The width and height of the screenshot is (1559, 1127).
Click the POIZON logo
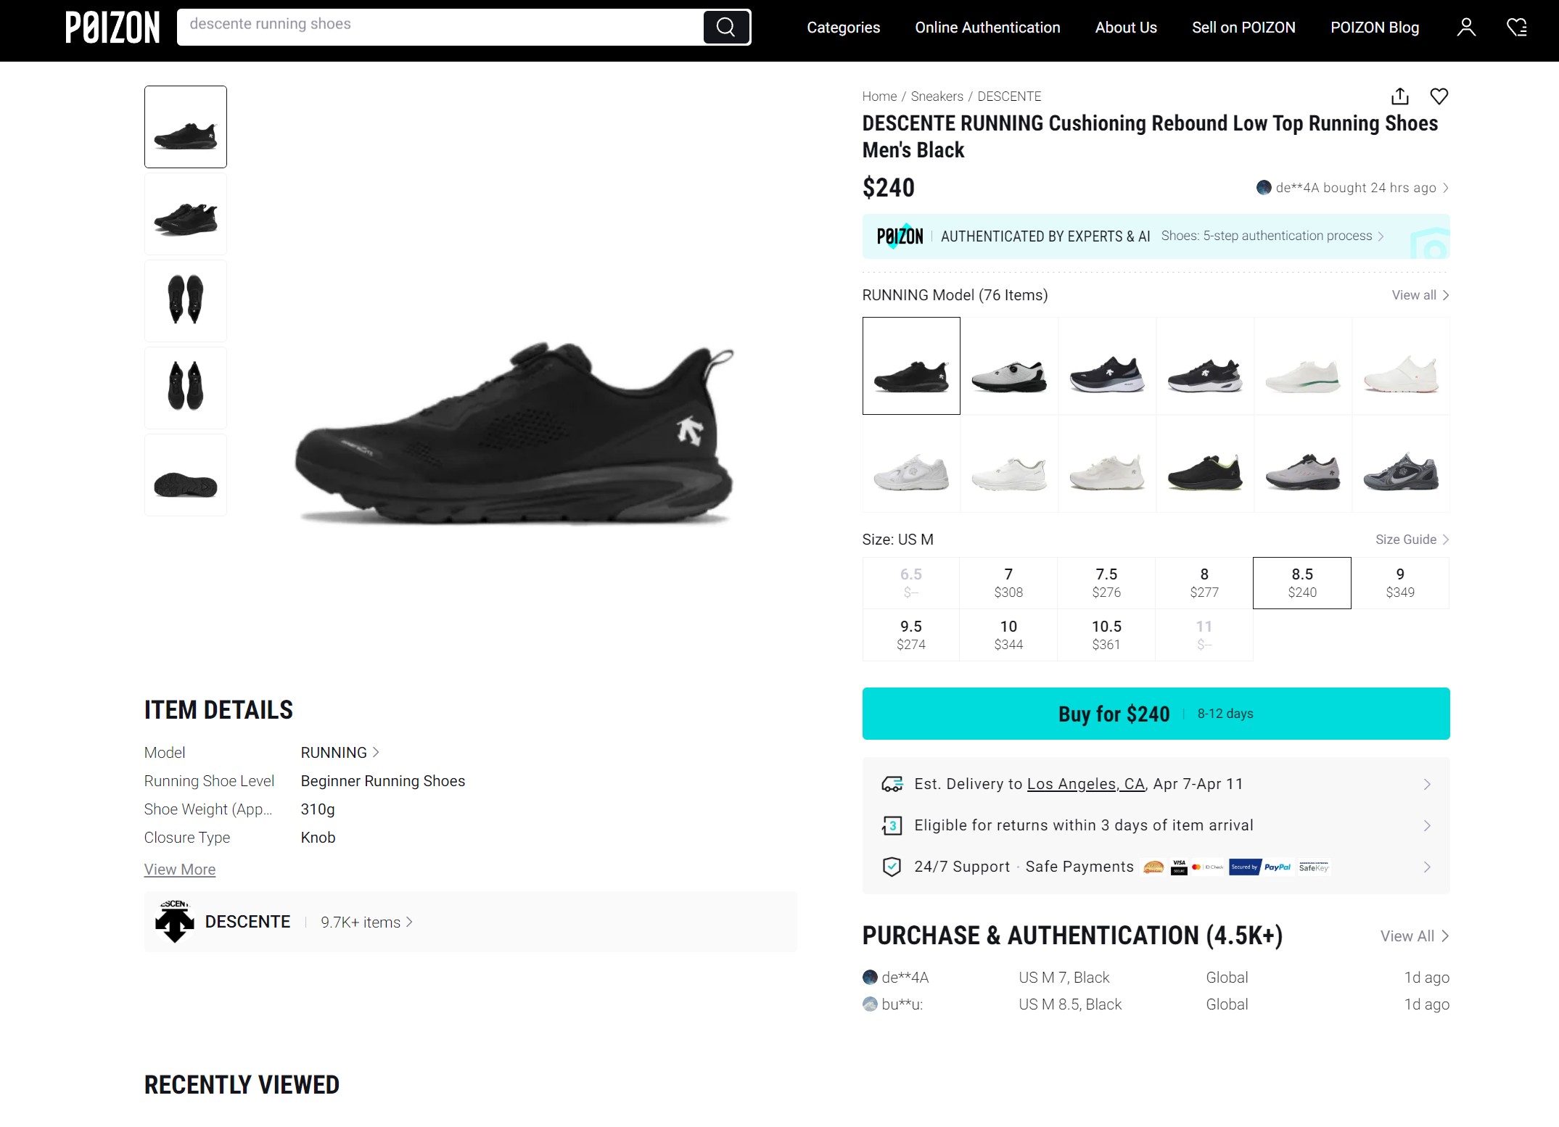[112, 28]
